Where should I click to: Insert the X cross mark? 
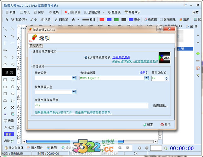(x=13, y=107)
